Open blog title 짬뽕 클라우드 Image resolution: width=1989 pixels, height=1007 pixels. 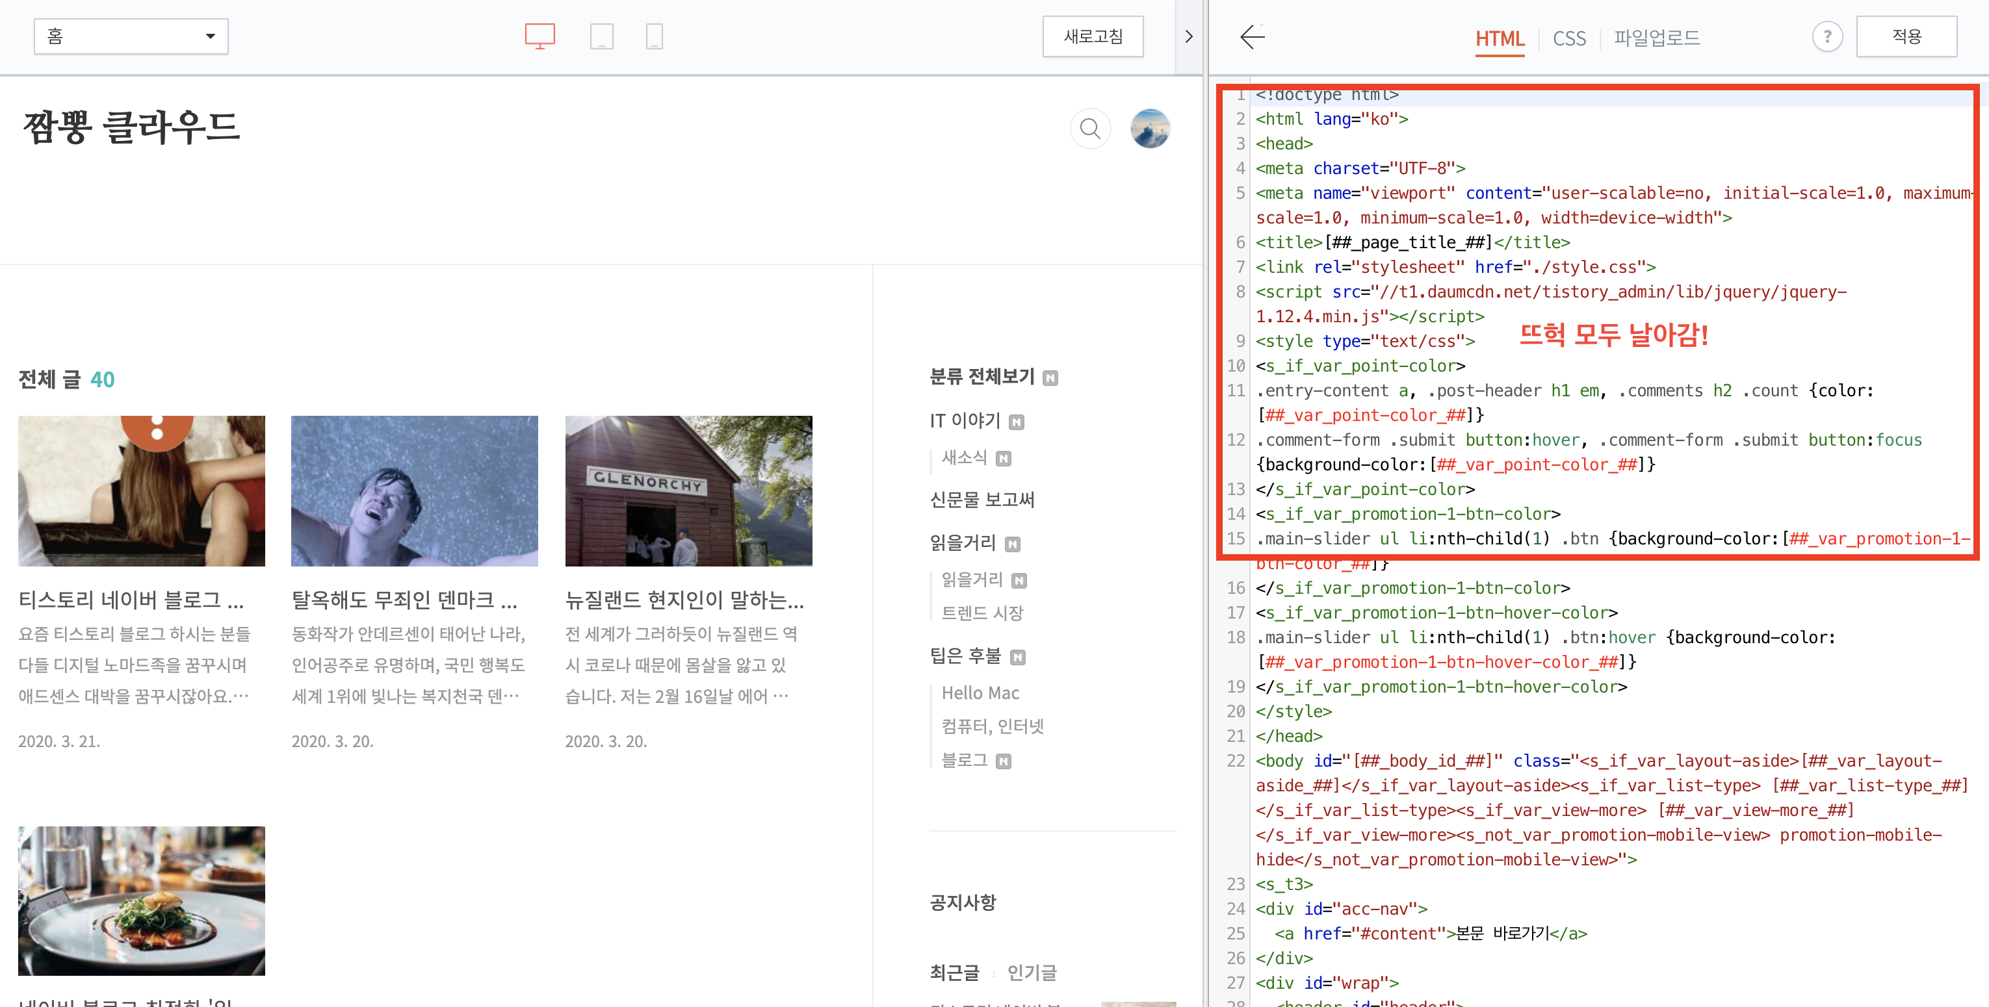tap(132, 127)
